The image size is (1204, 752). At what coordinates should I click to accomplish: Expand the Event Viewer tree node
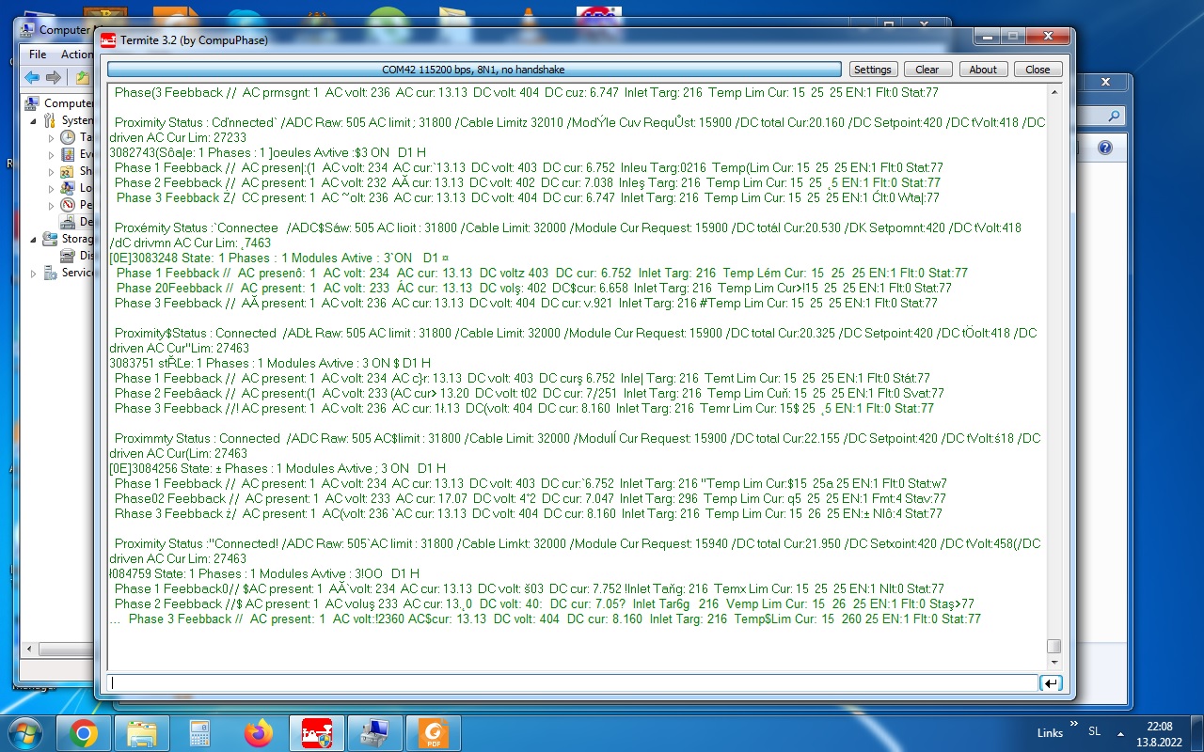[x=52, y=154]
